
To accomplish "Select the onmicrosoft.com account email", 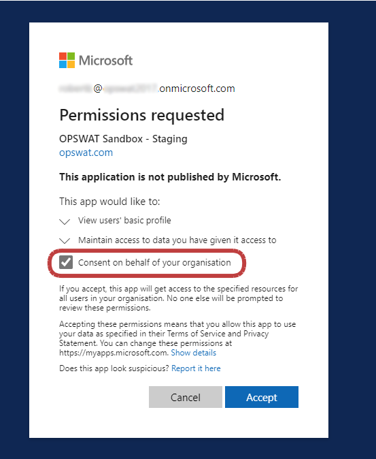I will click(x=147, y=89).
